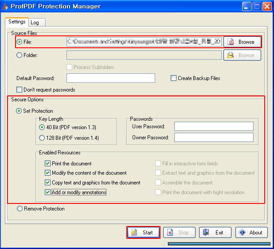This screenshot has height=249, width=274.
Task: Choose 128 Bit key length
Action: click(42, 138)
